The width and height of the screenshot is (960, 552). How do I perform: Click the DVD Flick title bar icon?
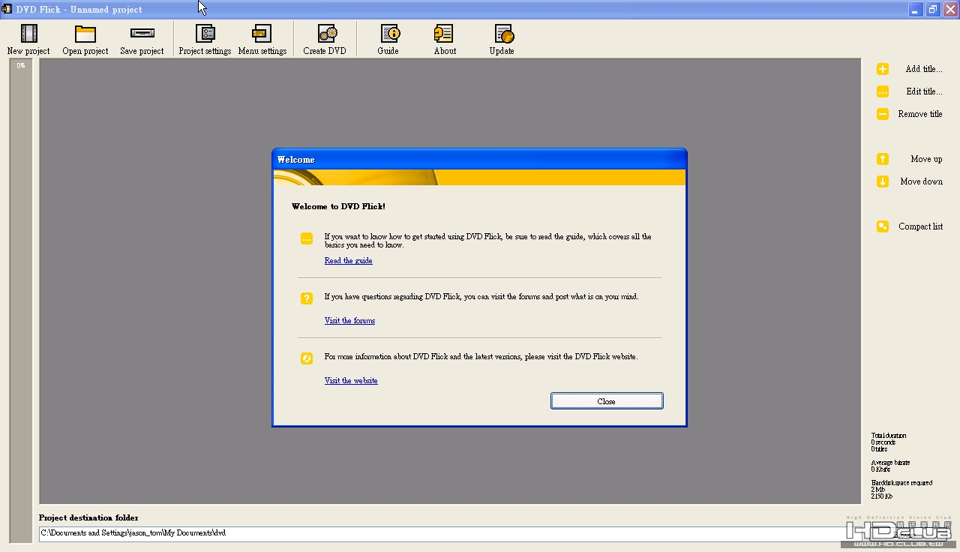tap(7, 10)
